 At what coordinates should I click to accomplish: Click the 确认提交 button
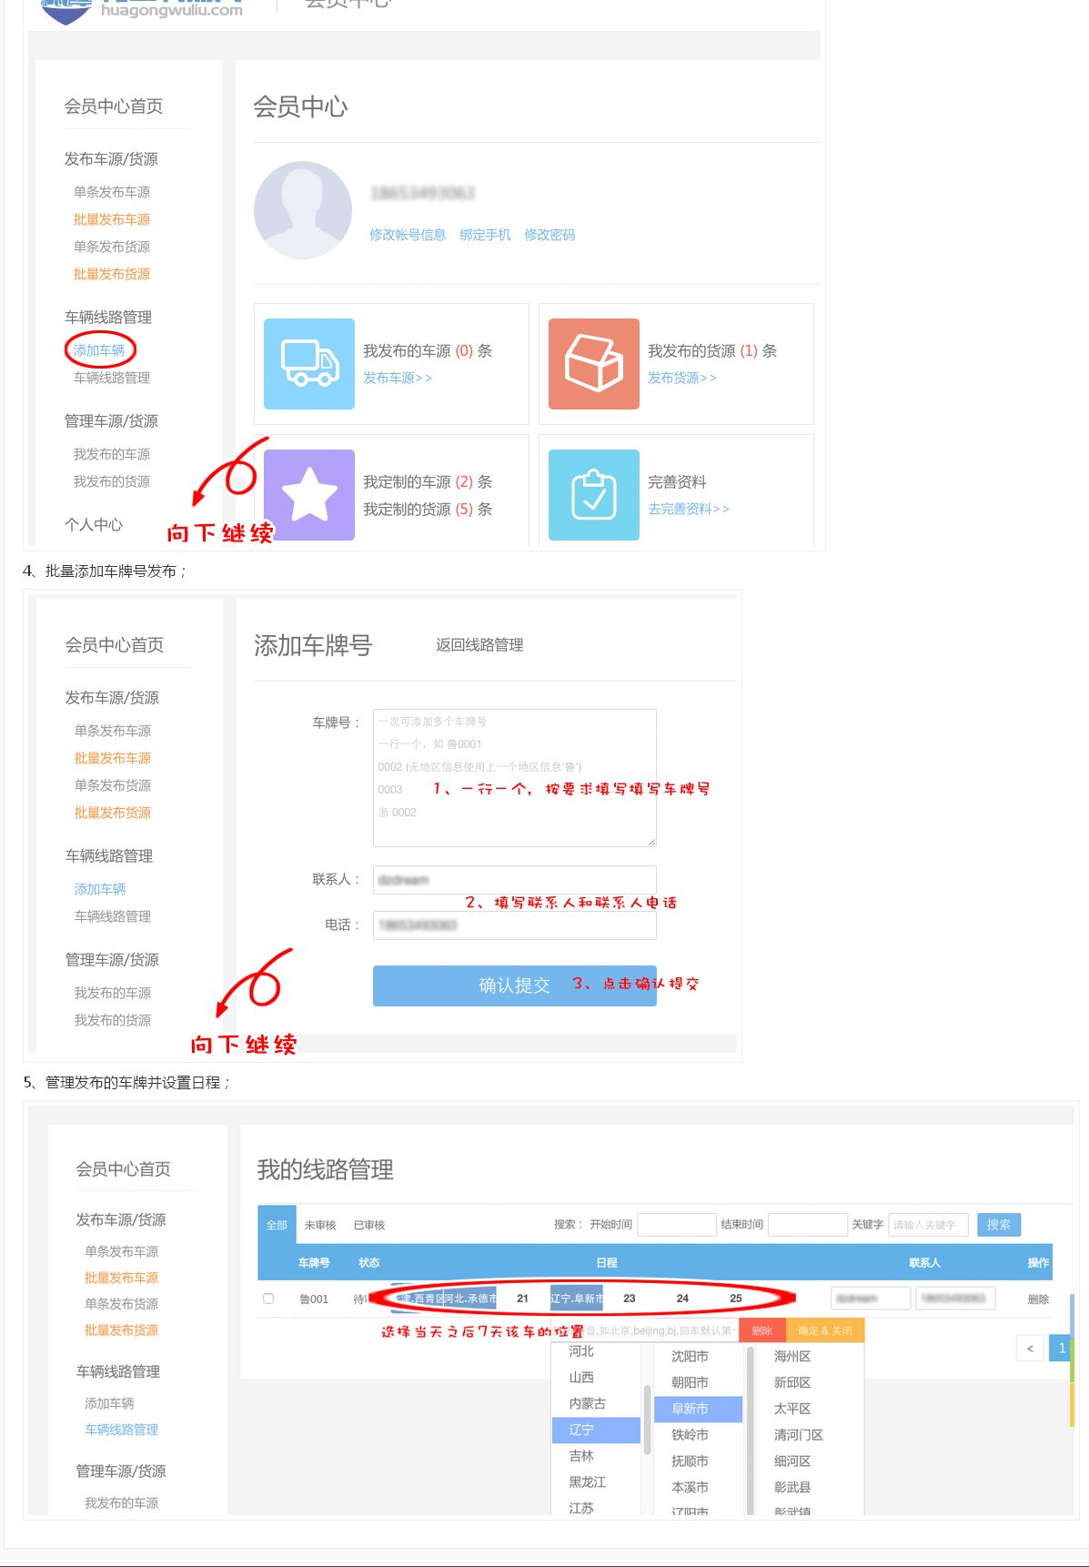(x=514, y=986)
